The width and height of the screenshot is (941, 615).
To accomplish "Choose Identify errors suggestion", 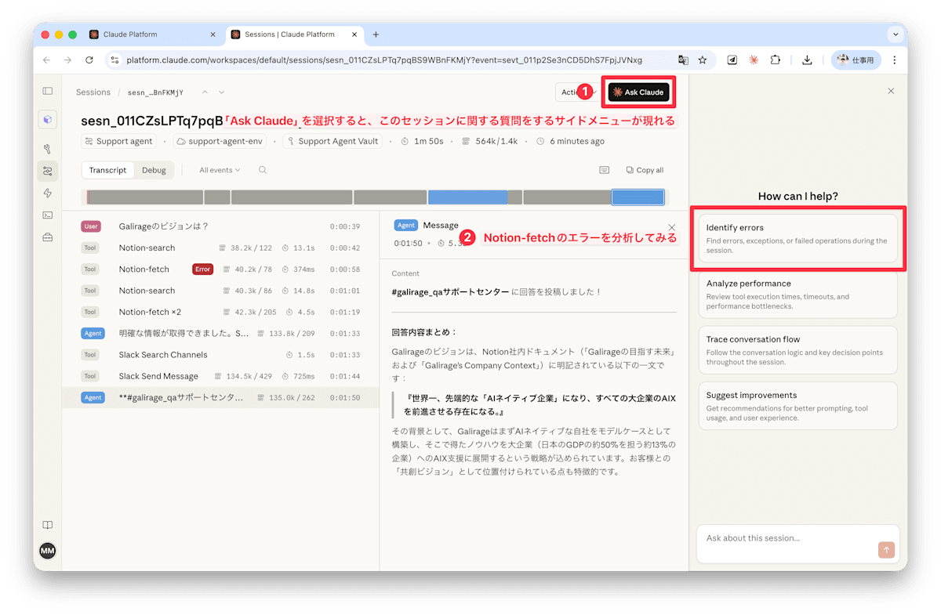I will [x=798, y=238].
